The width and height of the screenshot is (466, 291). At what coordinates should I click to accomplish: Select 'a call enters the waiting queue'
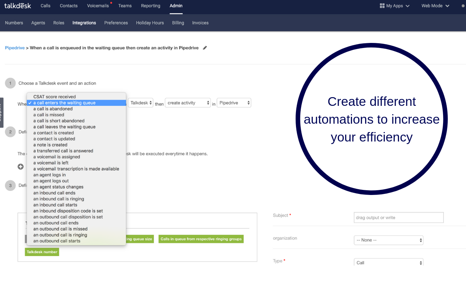coord(76,103)
